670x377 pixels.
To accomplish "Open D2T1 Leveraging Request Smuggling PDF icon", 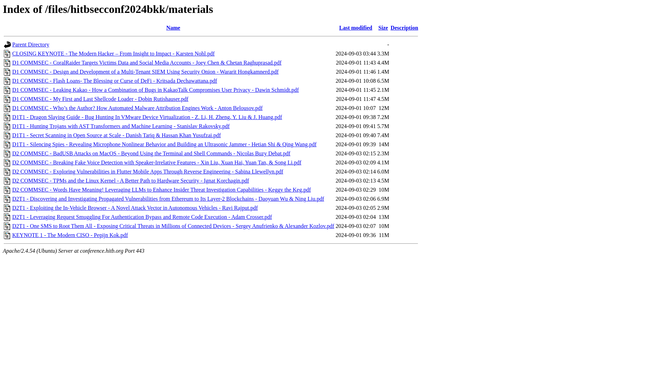I will point(7,217).
